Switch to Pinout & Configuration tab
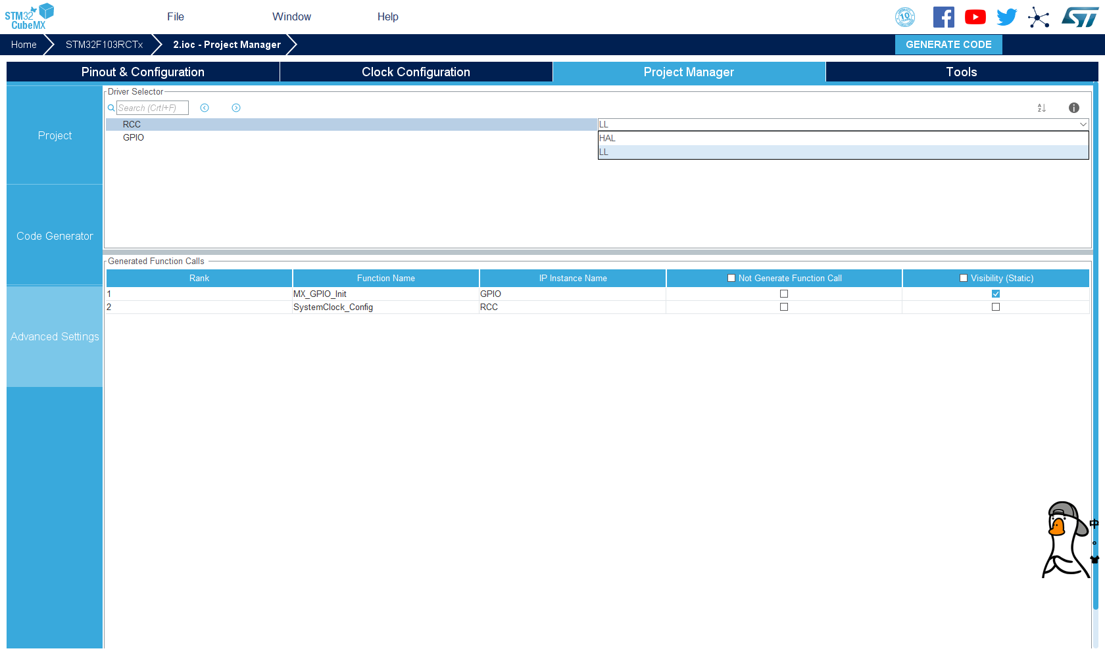 [143, 72]
